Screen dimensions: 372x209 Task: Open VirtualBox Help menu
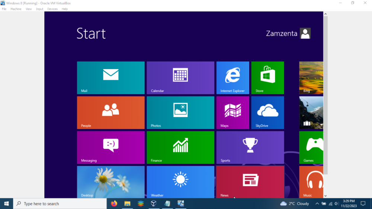pyautogui.click(x=65, y=9)
